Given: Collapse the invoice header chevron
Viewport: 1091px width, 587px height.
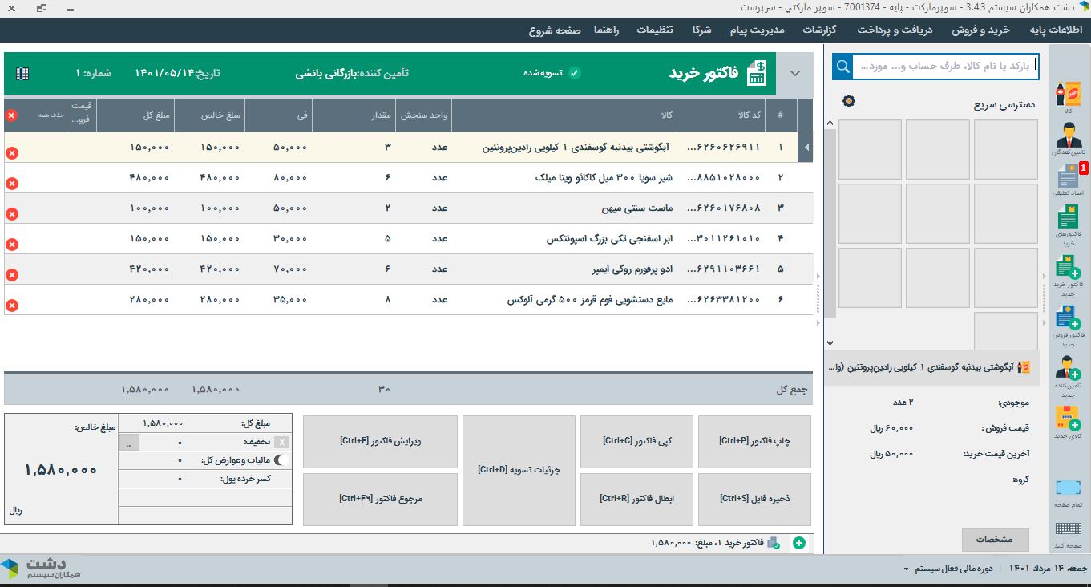Looking at the screenshot, I should pyautogui.click(x=795, y=73).
